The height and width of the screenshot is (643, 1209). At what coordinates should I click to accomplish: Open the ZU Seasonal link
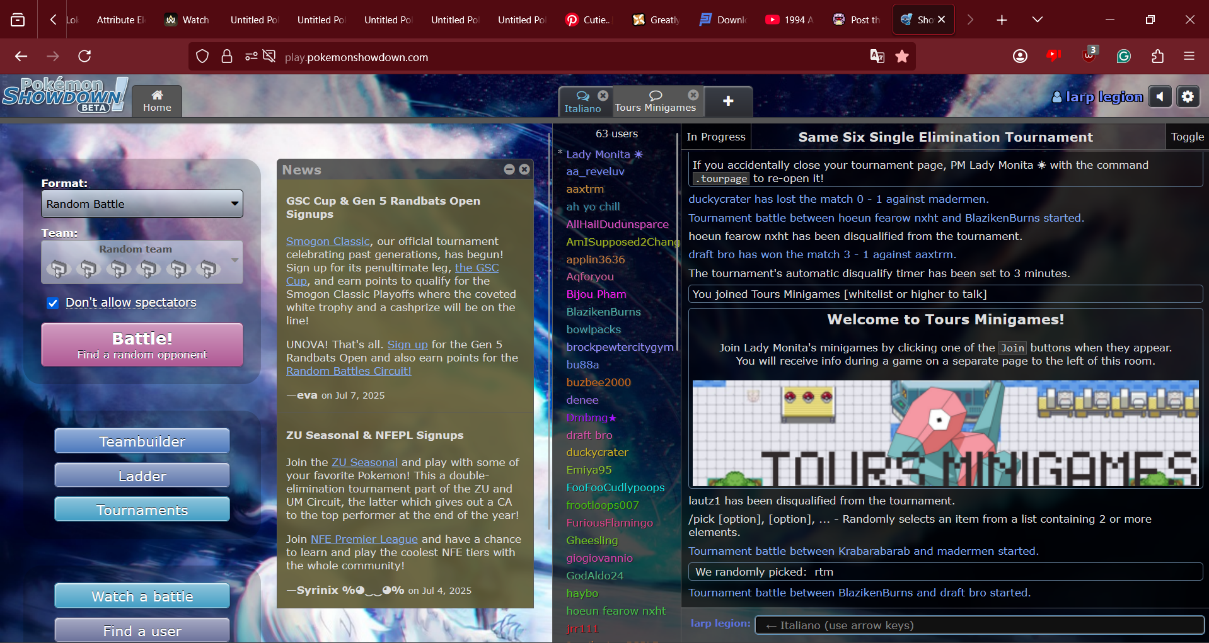(x=364, y=462)
